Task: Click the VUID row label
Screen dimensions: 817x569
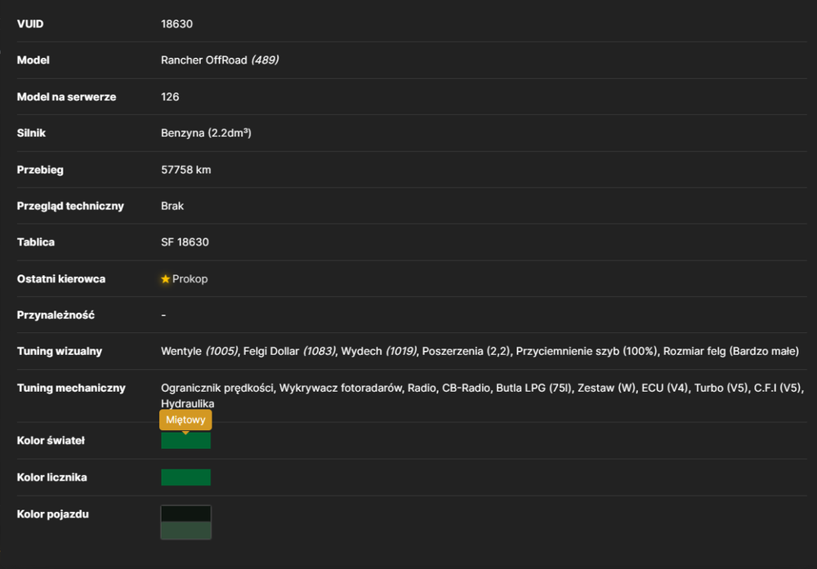Action: [x=30, y=24]
